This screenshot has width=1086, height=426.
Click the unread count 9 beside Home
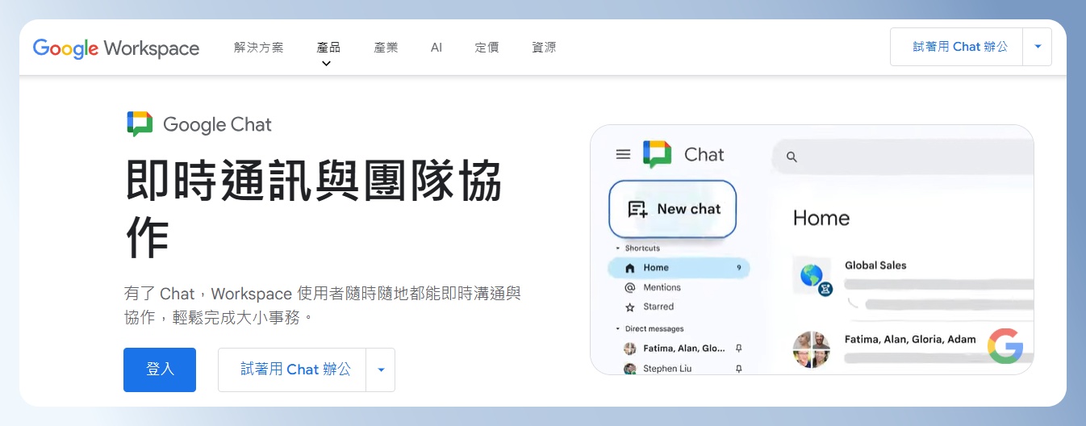click(738, 268)
